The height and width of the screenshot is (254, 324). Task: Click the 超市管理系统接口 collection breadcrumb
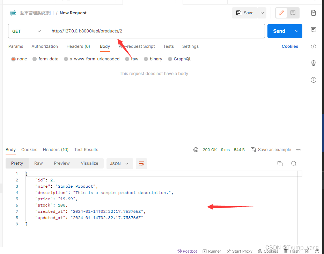tap(37, 13)
